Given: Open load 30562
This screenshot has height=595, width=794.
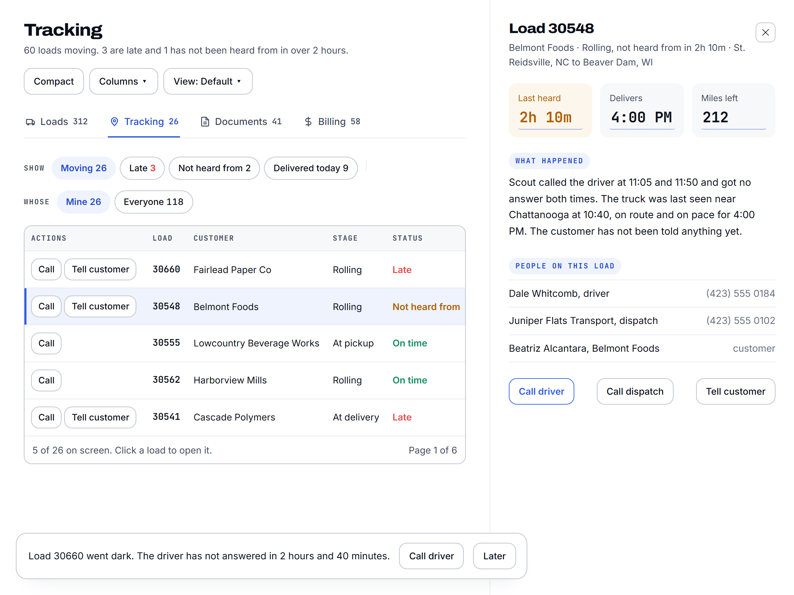Looking at the screenshot, I should (x=166, y=380).
